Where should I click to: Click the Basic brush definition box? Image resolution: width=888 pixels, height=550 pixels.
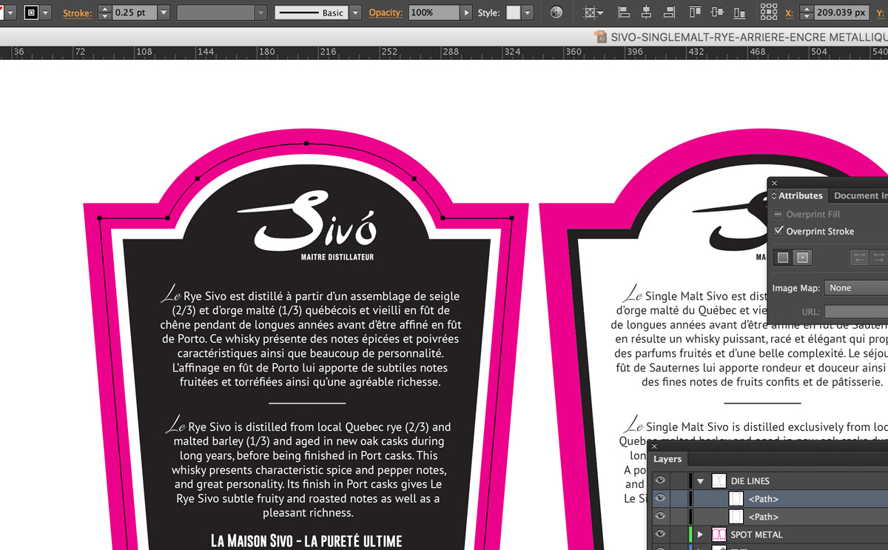(x=312, y=13)
